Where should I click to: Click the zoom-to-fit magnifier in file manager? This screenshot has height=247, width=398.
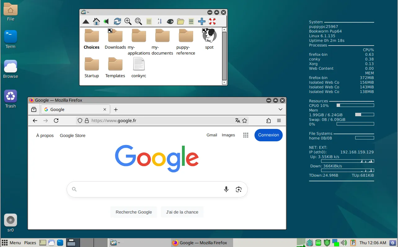(x=138, y=21)
